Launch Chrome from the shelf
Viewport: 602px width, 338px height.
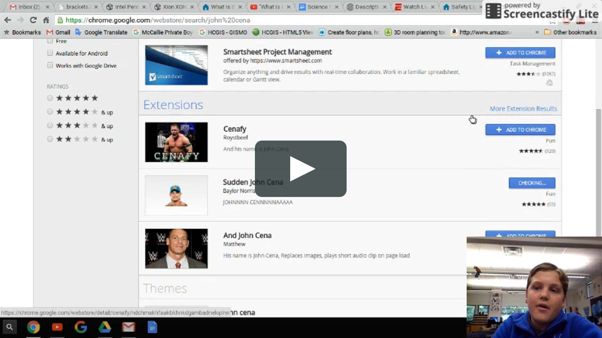[x=33, y=327]
